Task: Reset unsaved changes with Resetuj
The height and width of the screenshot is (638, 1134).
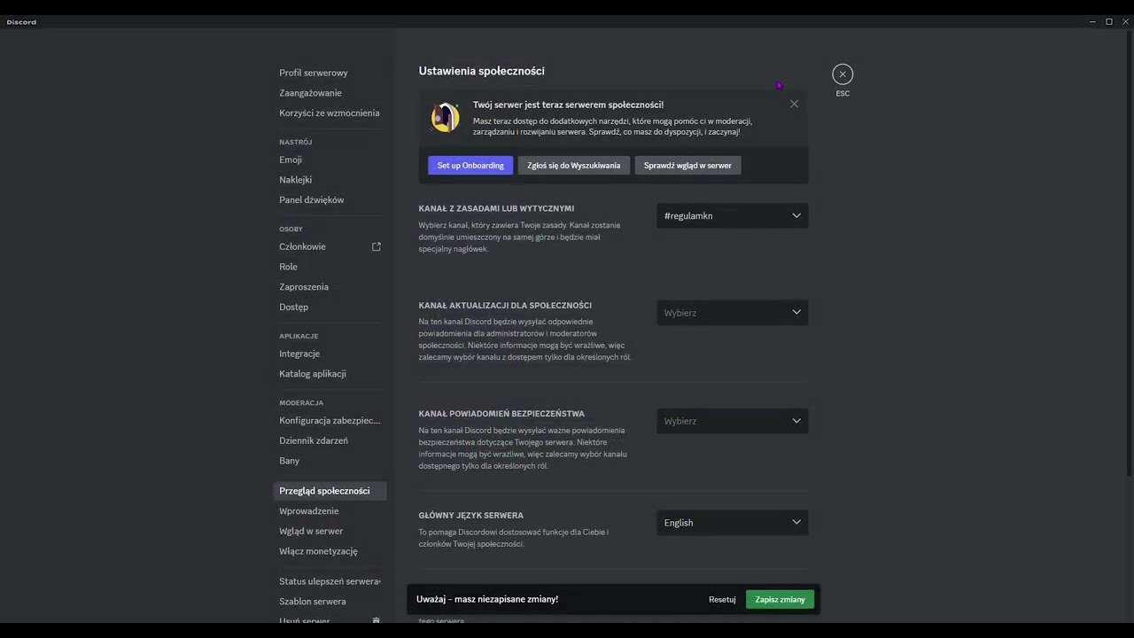Action: click(722, 599)
